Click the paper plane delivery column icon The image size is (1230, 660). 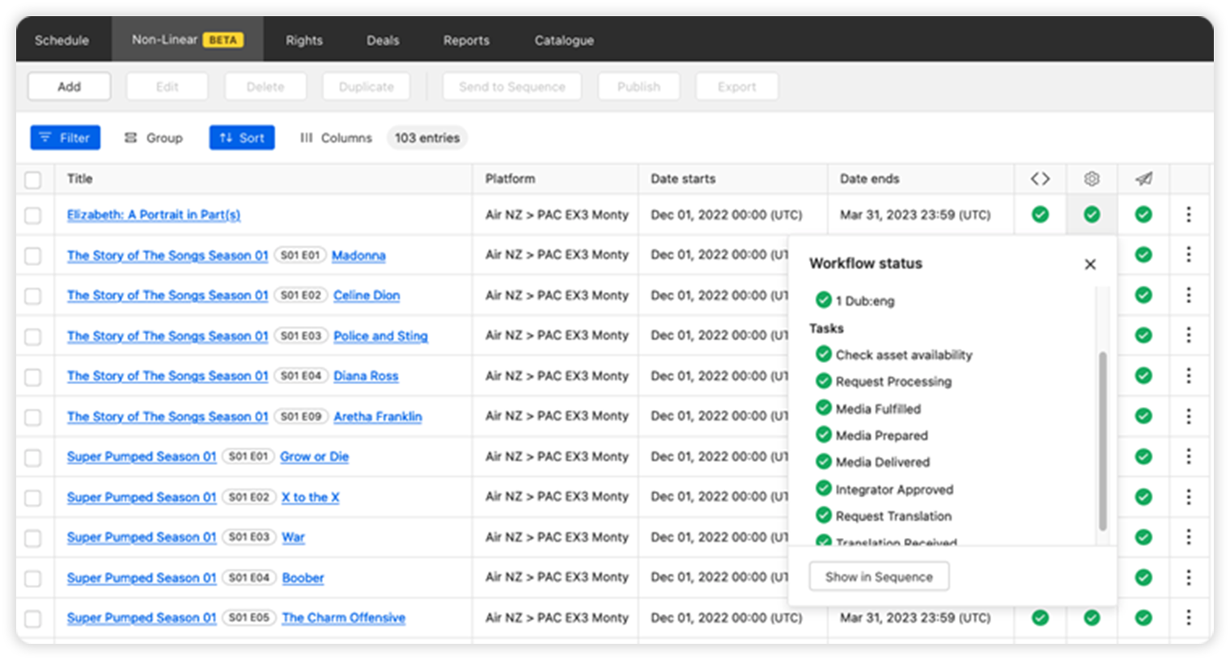tap(1143, 179)
